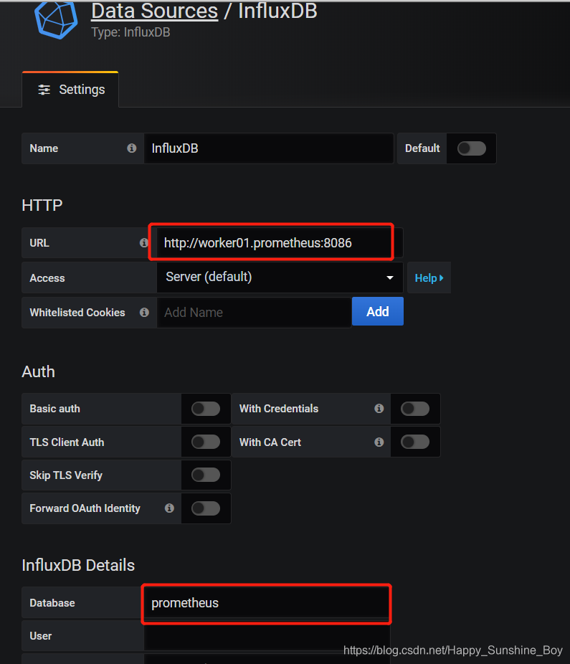The image size is (570, 664).
Task: Click the InfluxDB Details heading
Action: point(78,565)
